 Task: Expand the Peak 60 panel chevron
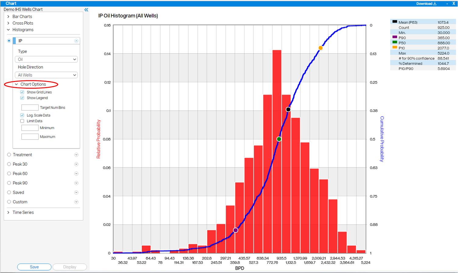[76, 174]
